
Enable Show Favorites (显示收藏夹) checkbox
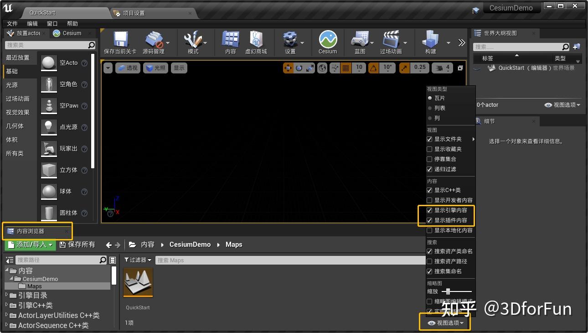coord(429,149)
